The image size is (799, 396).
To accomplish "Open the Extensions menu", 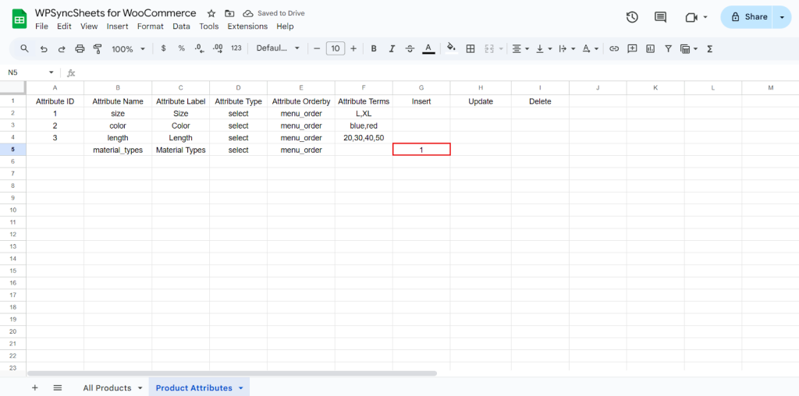I will tap(247, 27).
